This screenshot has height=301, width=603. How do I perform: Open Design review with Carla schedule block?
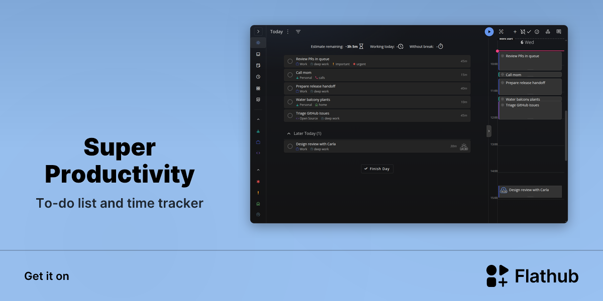pyautogui.click(x=530, y=191)
